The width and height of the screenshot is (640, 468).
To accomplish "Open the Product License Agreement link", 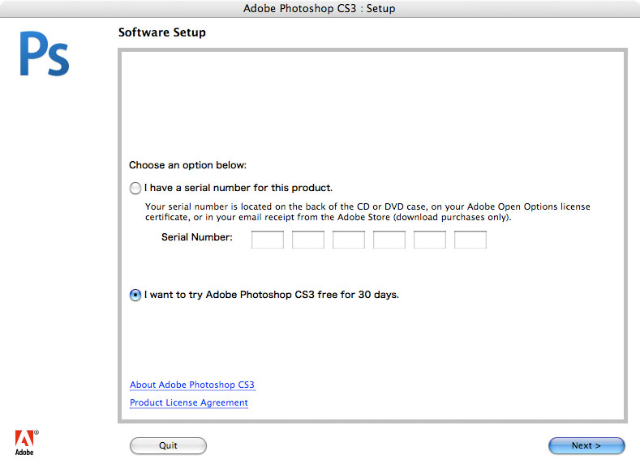I will click(189, 403).
